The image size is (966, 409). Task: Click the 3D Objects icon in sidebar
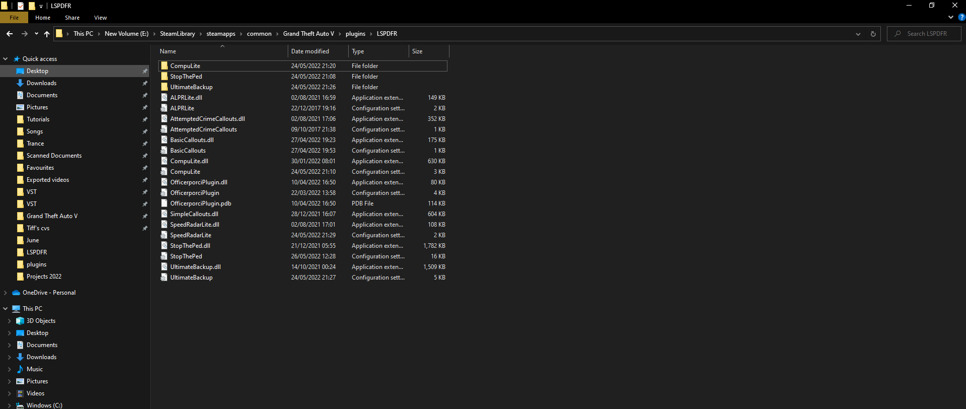[20, 321]
